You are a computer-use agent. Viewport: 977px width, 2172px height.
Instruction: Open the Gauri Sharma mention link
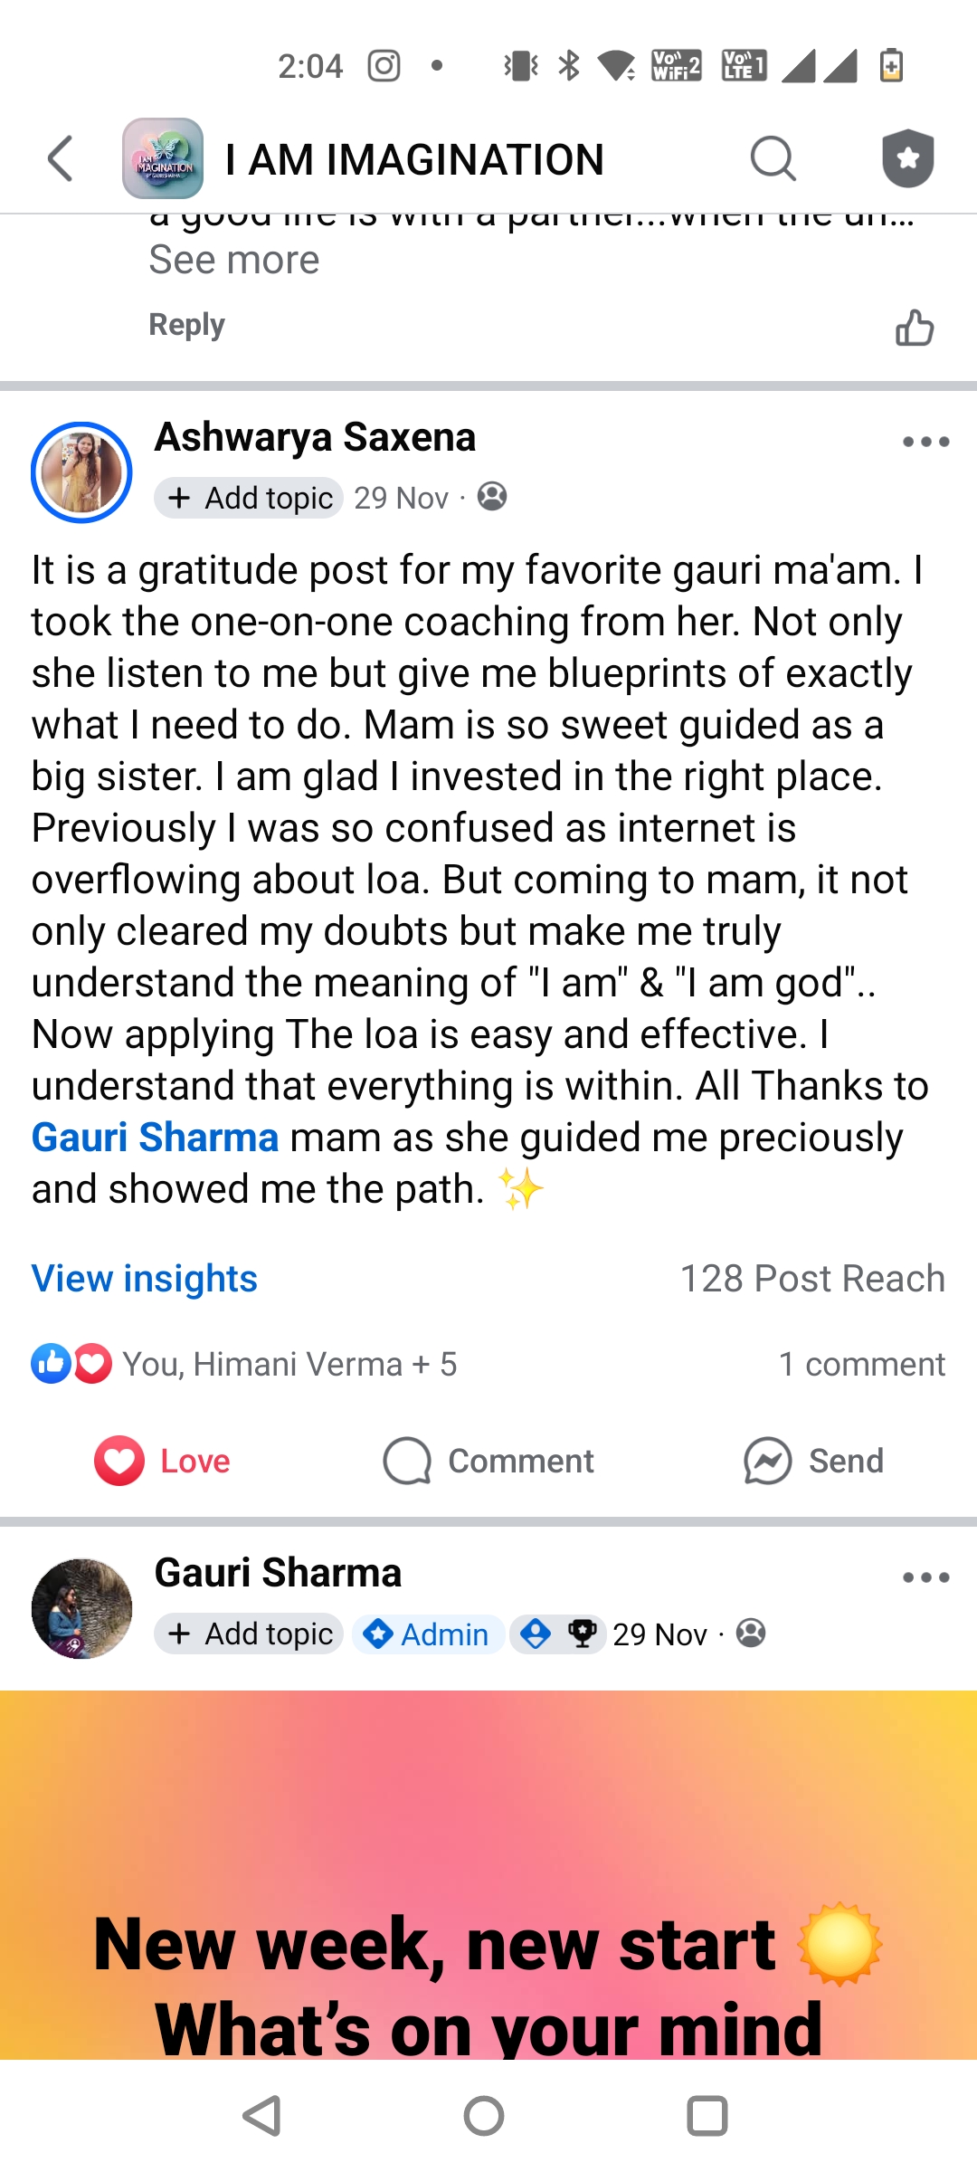click(x=155, y=1138)
